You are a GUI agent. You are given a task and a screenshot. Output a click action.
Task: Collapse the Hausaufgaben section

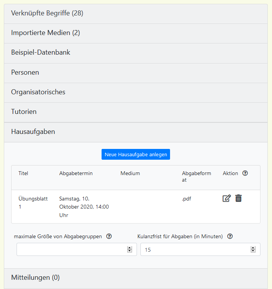pos(33,132)
